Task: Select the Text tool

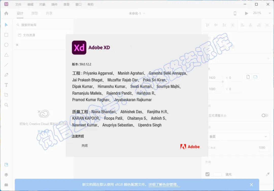Action: (6, 85)
